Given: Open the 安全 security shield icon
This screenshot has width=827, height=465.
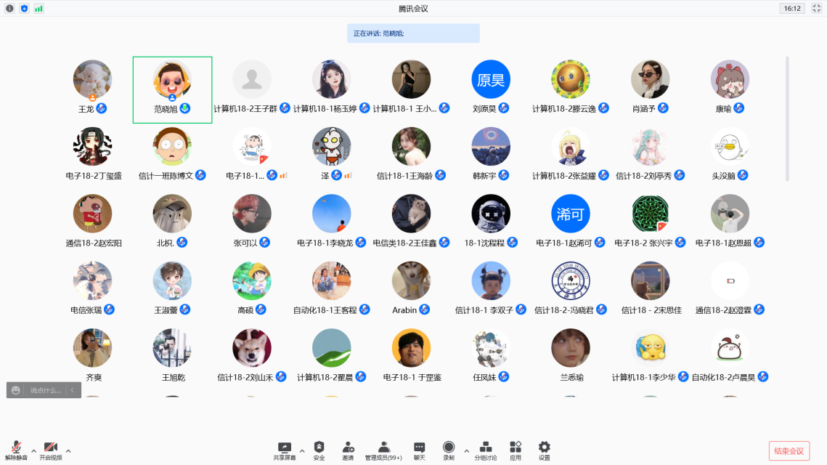Looking at the screenshot, I should [319, 450].
